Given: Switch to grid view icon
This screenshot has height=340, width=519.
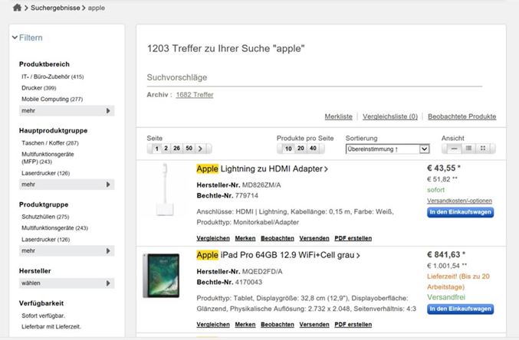Looking at the screenshot, I should [x=483, y=149].
